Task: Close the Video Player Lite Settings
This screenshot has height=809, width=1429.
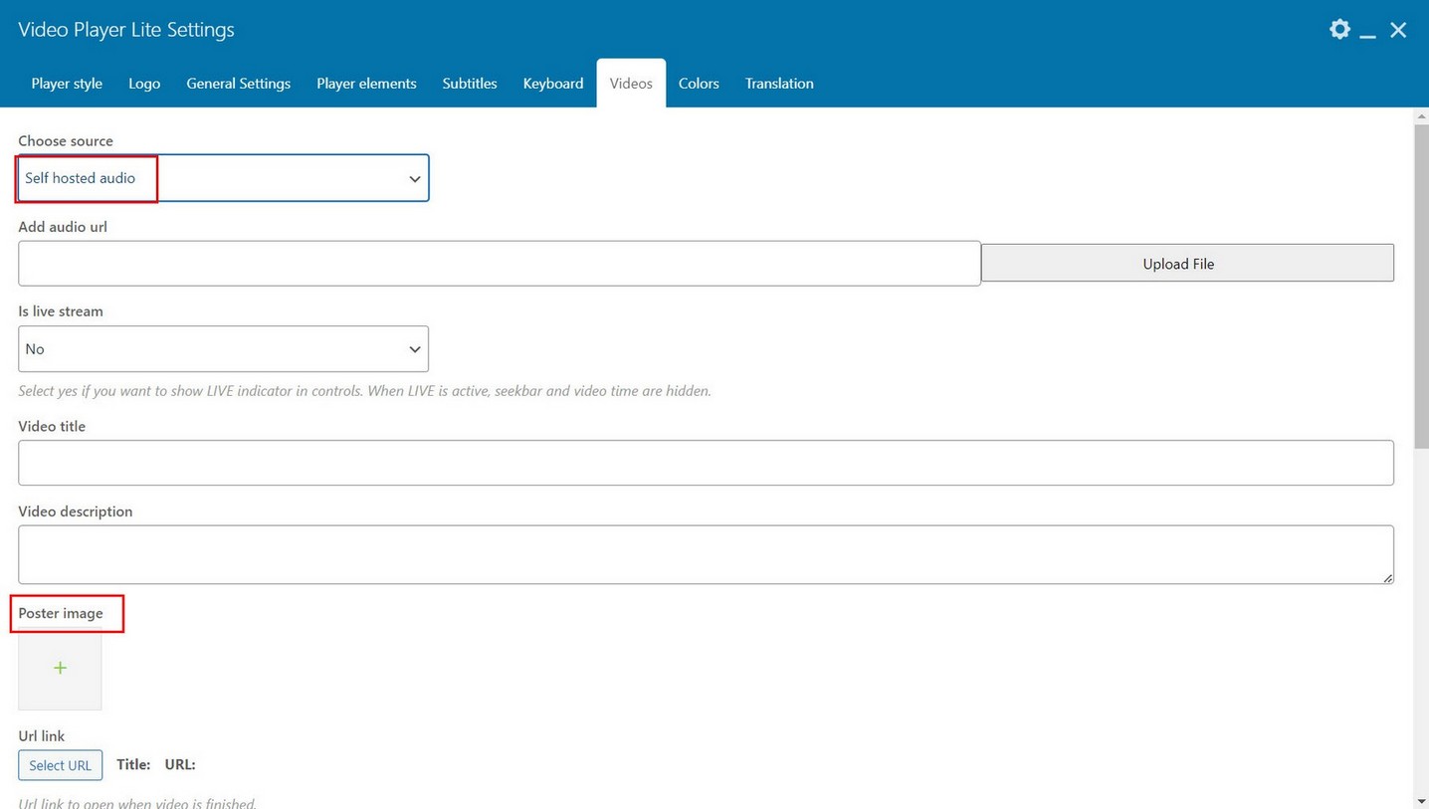Action: click(x=1398, y=30)
